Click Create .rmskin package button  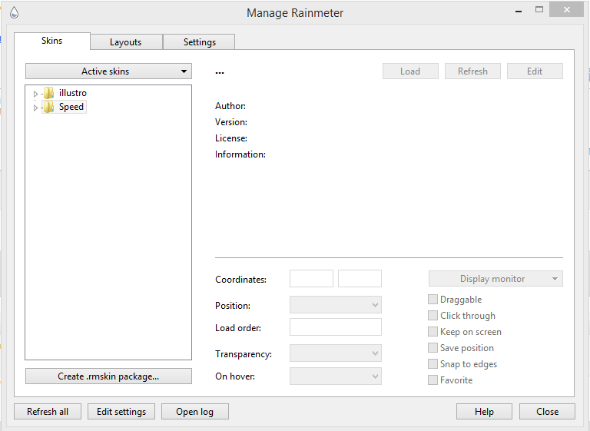coord(108,376)
